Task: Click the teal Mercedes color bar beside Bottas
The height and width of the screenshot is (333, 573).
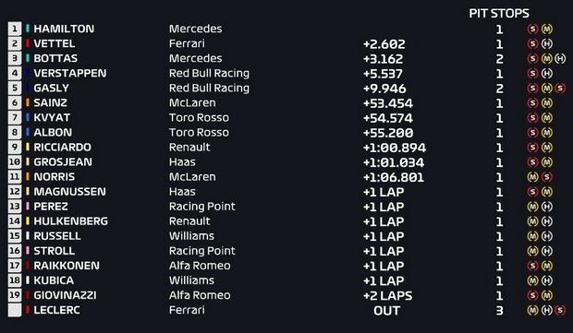Action: (x=28, y=58)
